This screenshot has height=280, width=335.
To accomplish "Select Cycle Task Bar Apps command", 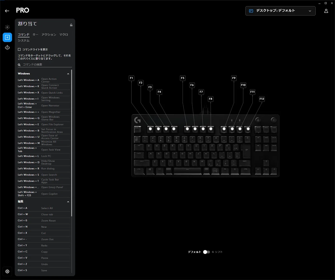I will tap(44, 181).
